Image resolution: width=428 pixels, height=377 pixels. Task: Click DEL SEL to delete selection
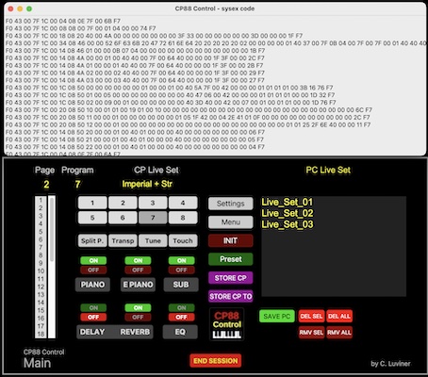pyautogui.click(x=311, y=316)
